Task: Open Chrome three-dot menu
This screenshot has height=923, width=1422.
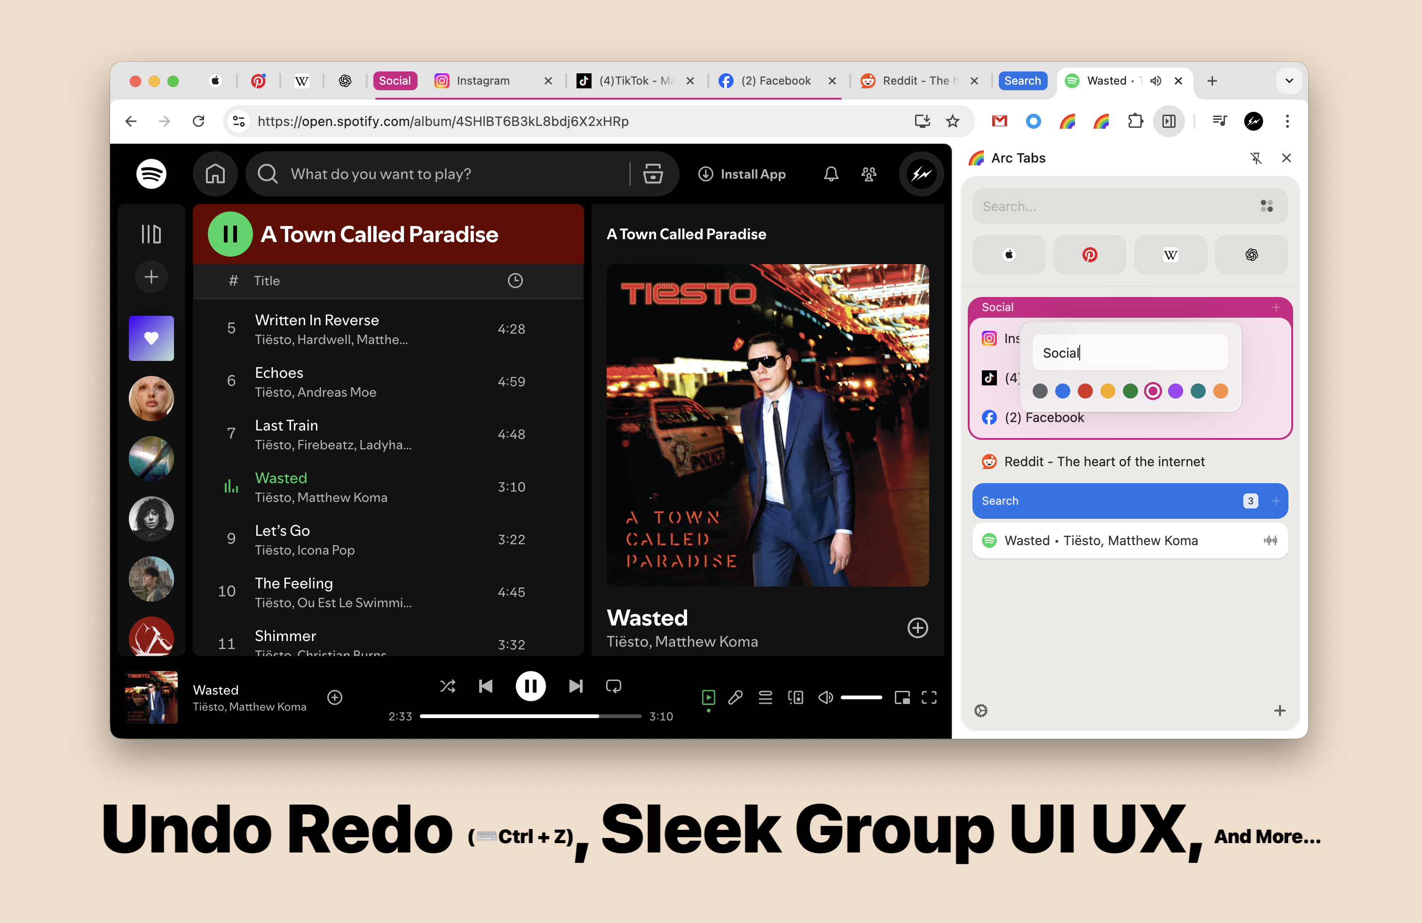Action: point(1287,121)
